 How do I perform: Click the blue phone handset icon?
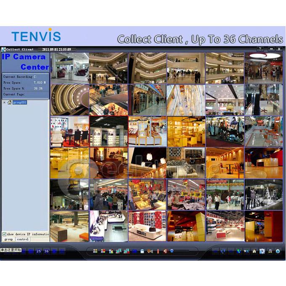pos(223,252)
